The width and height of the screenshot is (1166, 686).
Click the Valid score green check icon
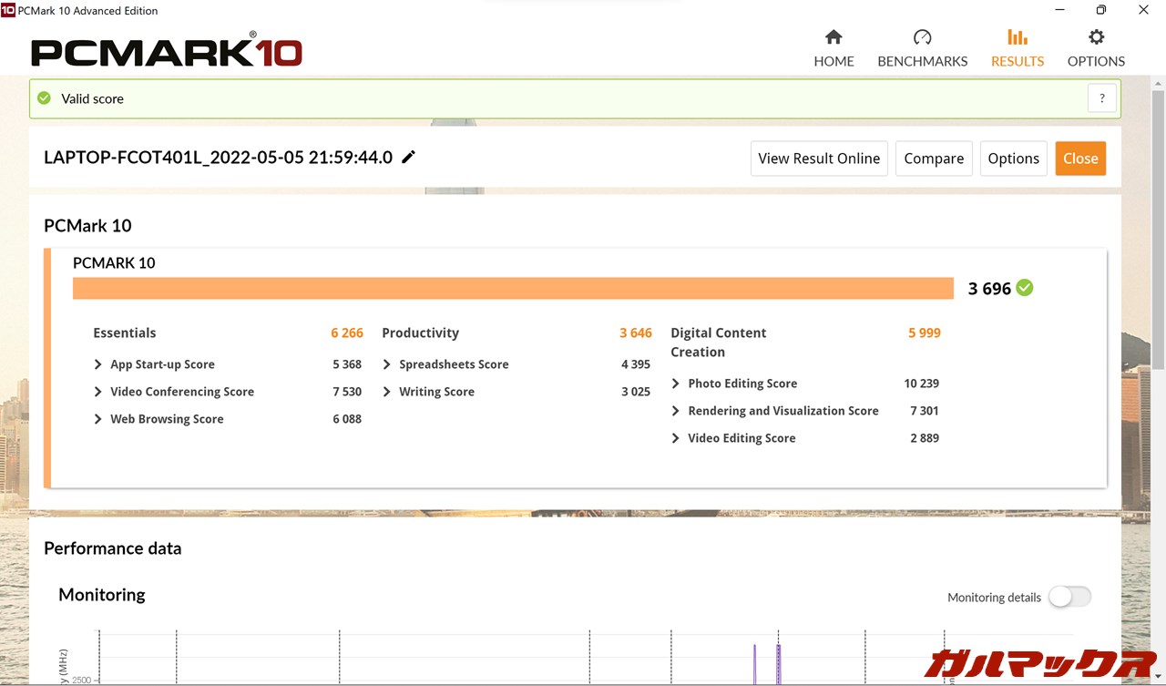coord(44,98)
